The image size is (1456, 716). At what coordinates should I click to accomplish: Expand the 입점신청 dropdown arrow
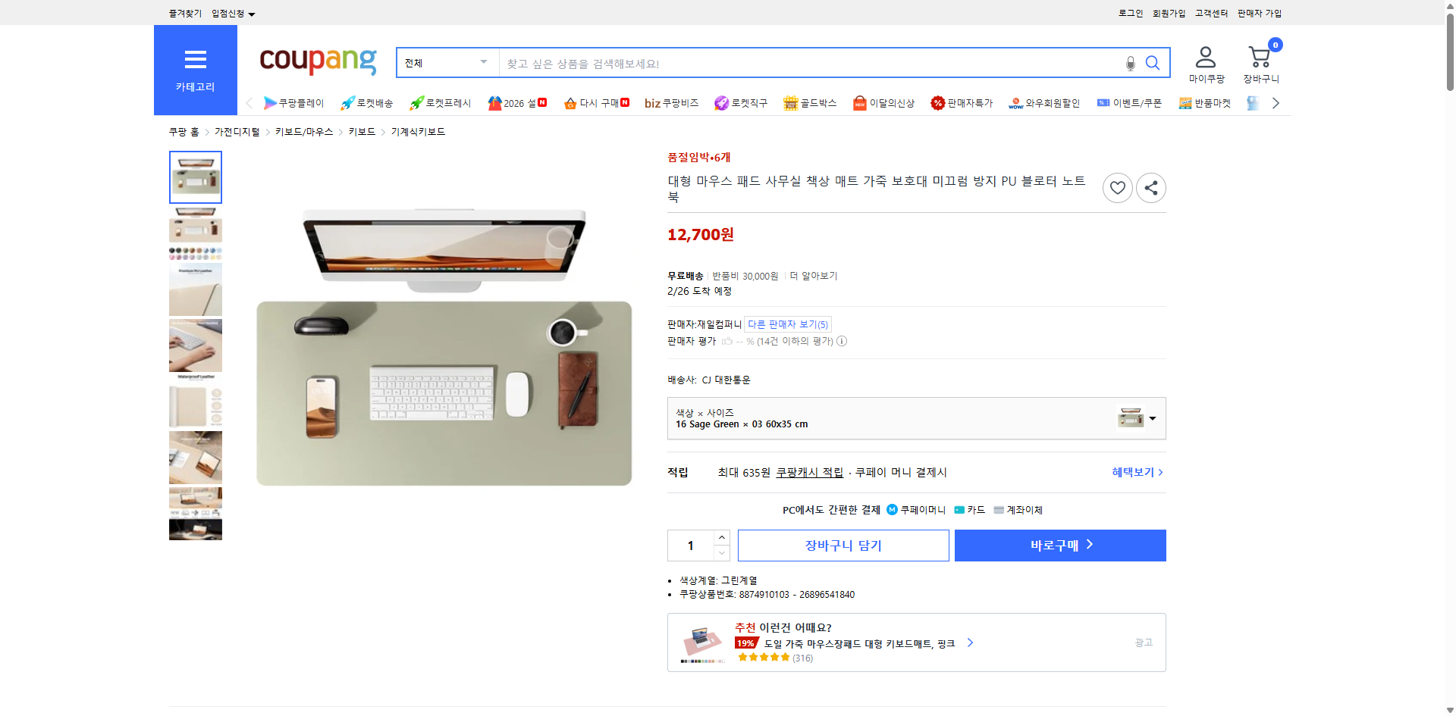tap(252, 13)
